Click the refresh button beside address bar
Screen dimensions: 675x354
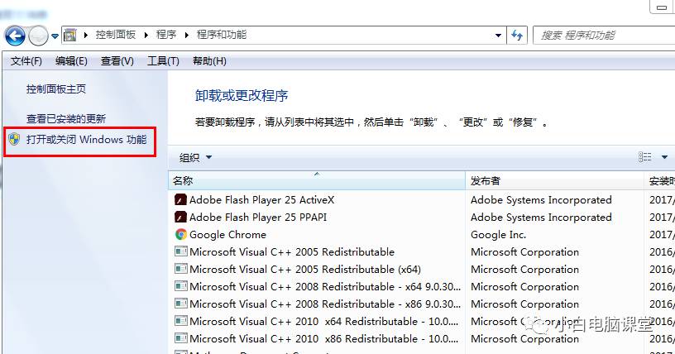tap(517, 36)
